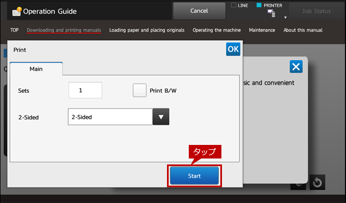Screen dimensions: 346x203
Task: Tap the Cancel button in header
Action: (199, 11)
